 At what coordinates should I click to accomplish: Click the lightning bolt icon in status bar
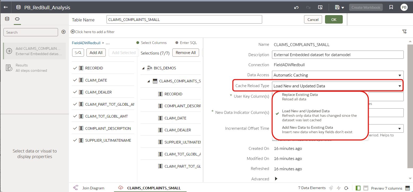click(x=339, y=188)
